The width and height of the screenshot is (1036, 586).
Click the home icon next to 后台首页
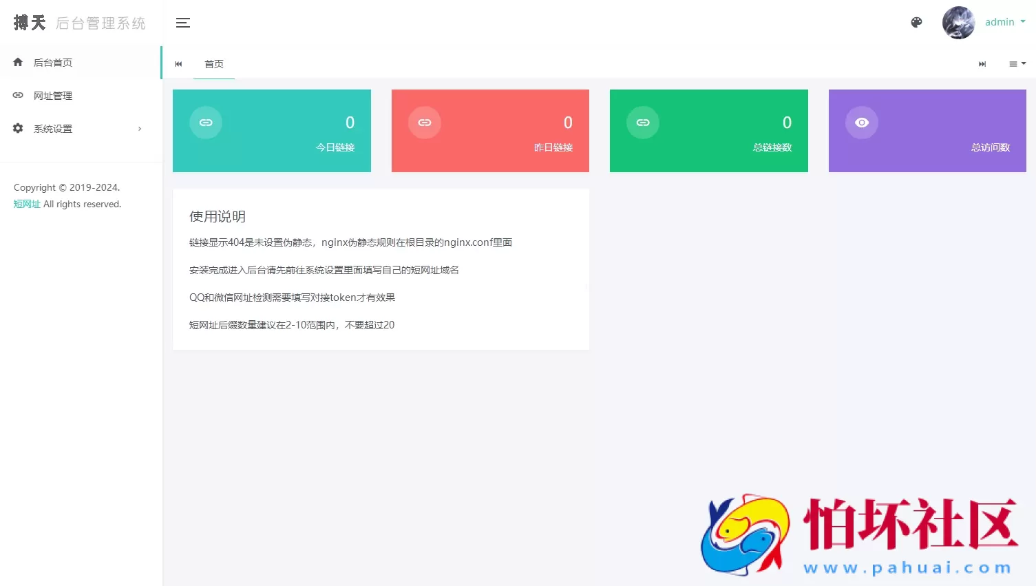[17, 62]
